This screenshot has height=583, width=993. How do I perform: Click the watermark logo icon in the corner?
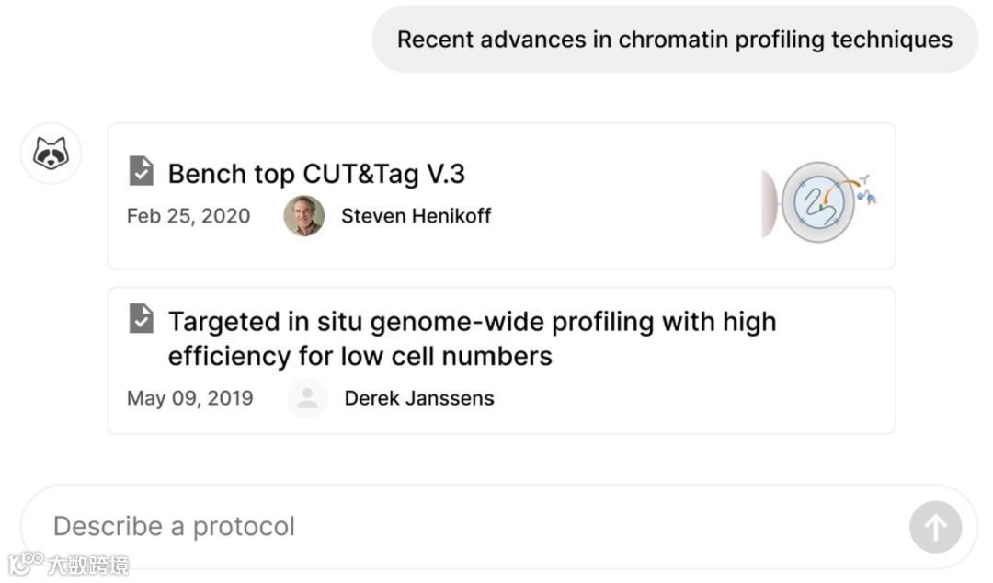[26, 563]
